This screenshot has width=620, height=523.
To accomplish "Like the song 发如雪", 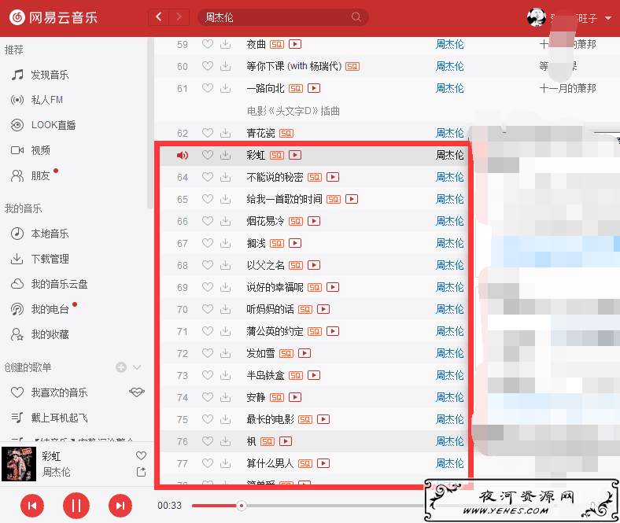I will point(208,353).
